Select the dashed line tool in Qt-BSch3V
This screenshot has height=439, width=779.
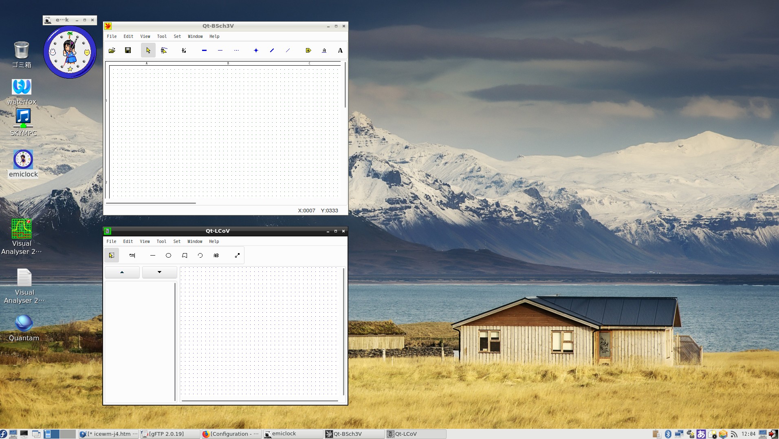236,51
